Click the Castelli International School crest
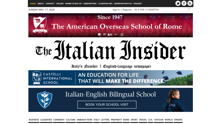The width and height of the screenshot is (221, 124). click(x=37, y=78)
